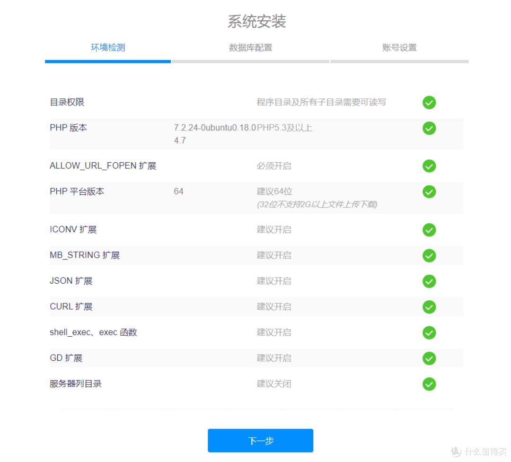Image resolution: width=511 pixels, height=462 pixels.
Task: Switch to the 数据库配置 tab
Action: (x=251, y=48)
